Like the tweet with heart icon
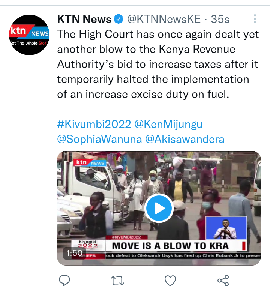Viewport: 270px width, 293px height. coord(170,281)
